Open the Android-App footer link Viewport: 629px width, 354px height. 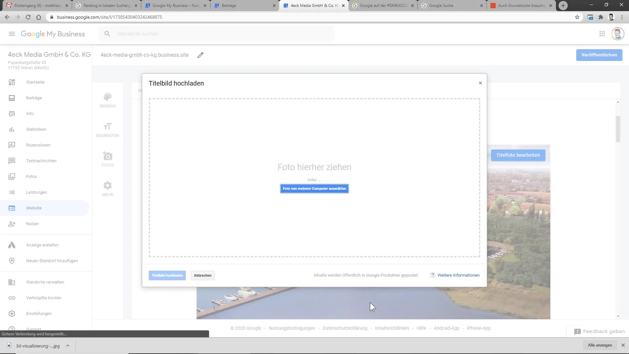[x=446, y=328]
